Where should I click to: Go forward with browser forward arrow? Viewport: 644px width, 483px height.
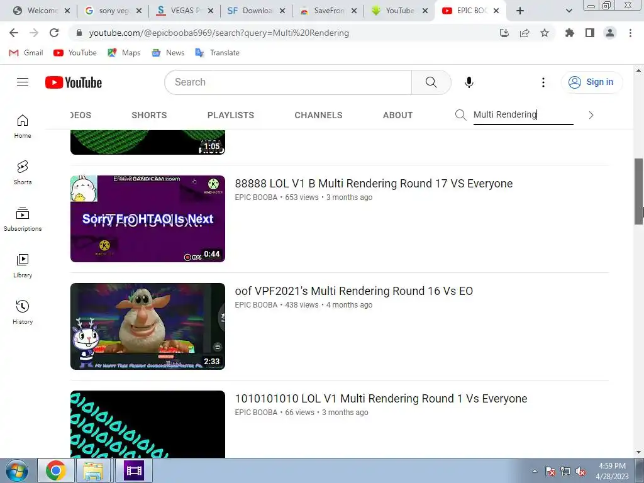(34, 33)
